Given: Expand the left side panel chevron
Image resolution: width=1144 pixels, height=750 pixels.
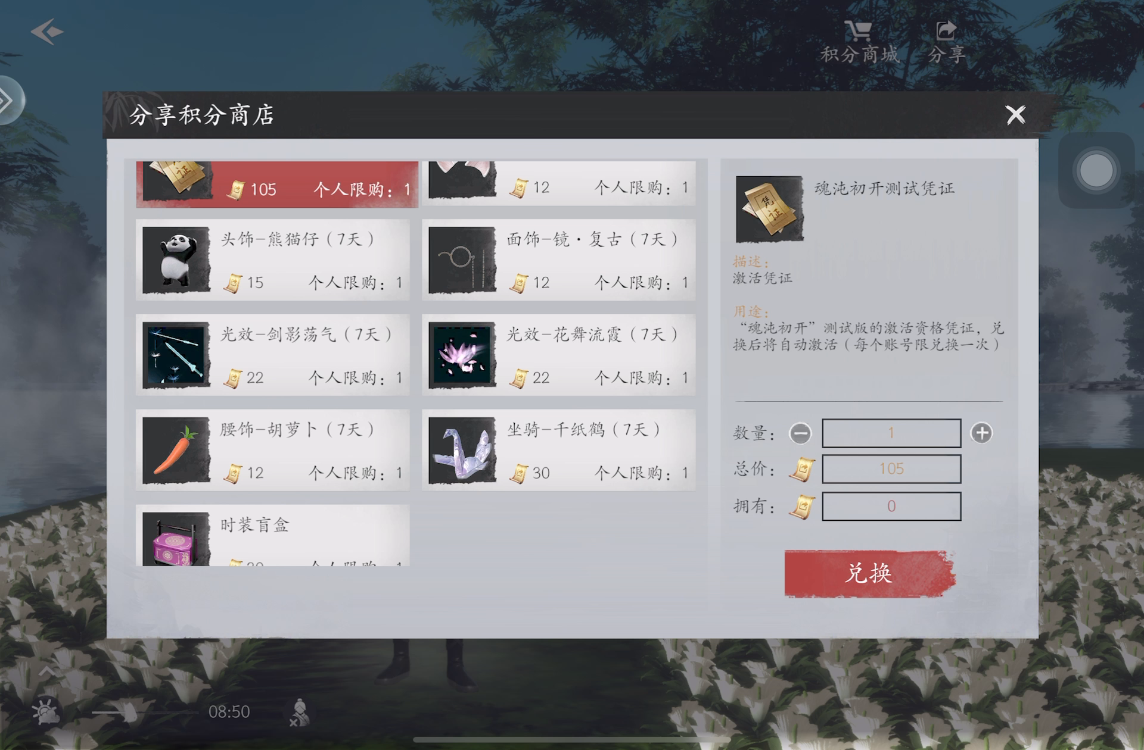Looking at the screenshot, I should pyautogui.click(x=8, y=100).
